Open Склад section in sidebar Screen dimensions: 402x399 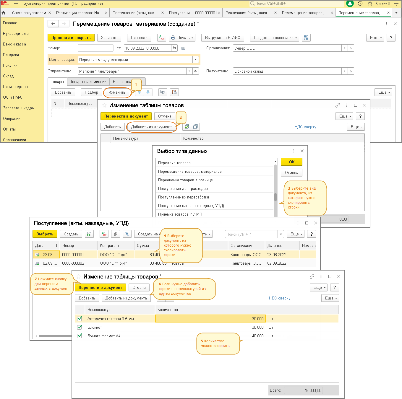click(x=8, y=76)
